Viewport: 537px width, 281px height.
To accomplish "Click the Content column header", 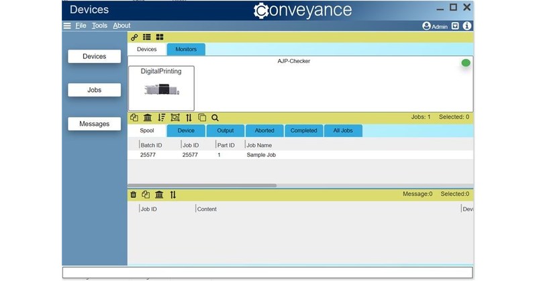I will tap(207, 209).
